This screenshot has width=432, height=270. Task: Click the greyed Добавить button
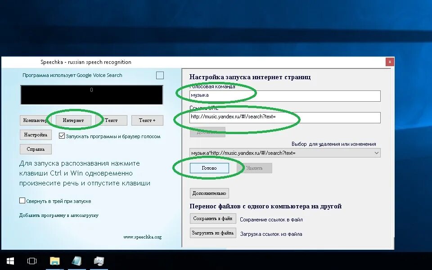207,132
